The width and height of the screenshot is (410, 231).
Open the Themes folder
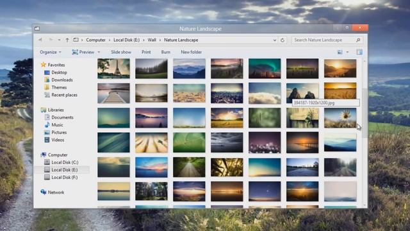(x=59, y=87)
